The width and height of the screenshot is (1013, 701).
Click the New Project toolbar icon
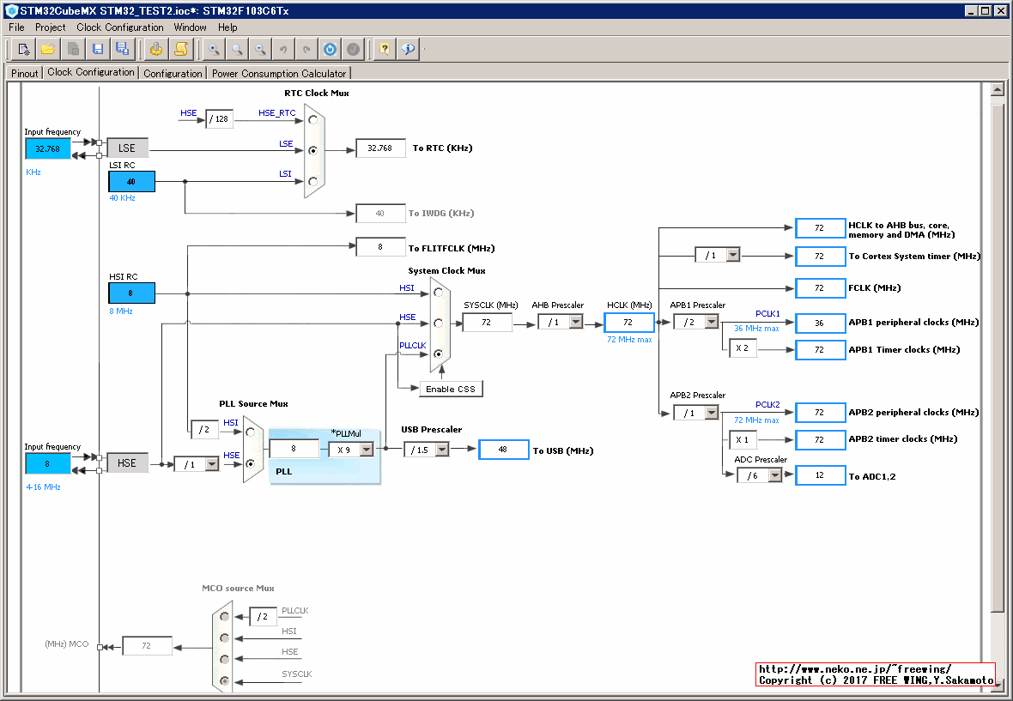(23, 49)
